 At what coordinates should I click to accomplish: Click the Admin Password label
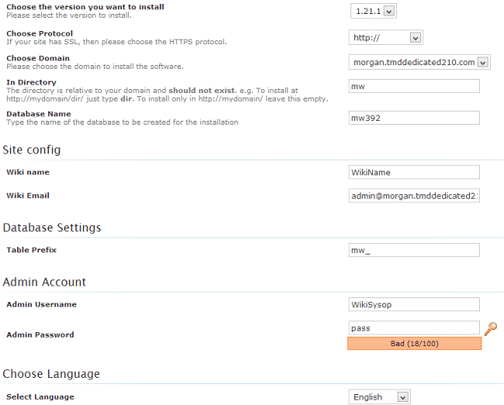coord(40,335)
